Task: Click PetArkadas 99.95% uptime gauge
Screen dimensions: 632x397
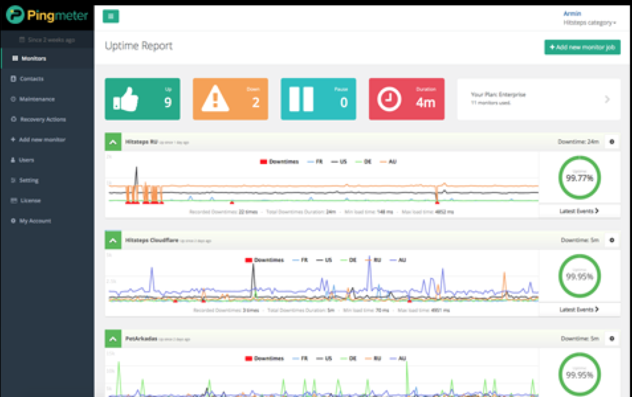Action: [x=580, y=375]
